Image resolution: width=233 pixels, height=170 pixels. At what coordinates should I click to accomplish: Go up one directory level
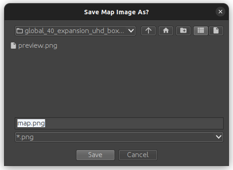(x=148, y=31)
